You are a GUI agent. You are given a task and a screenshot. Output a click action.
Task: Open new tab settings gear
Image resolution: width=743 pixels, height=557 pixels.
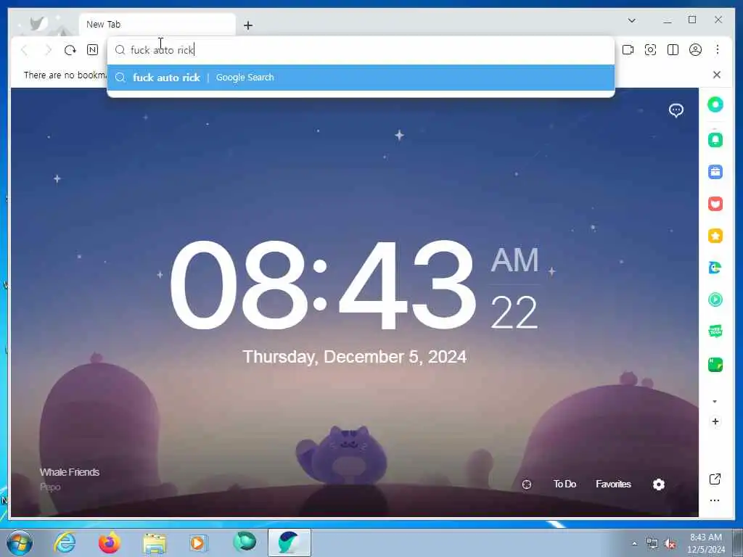[x=659, y=484]
